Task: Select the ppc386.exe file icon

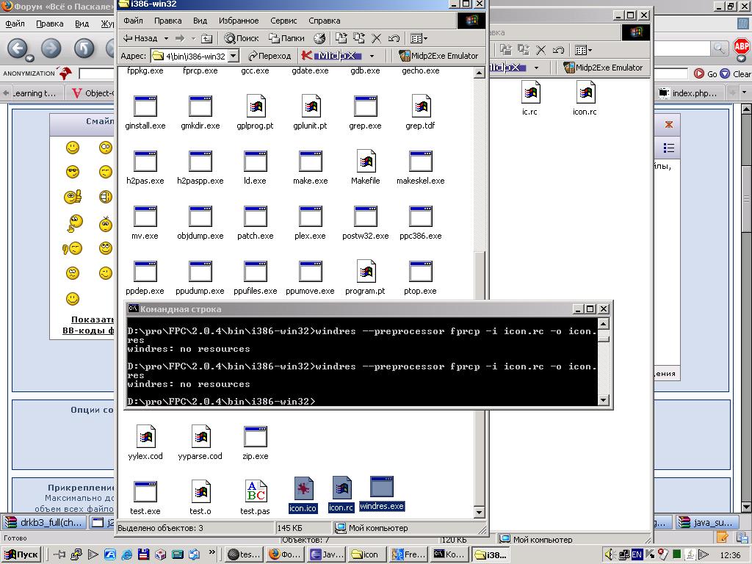Action: (x=420, y=217)
